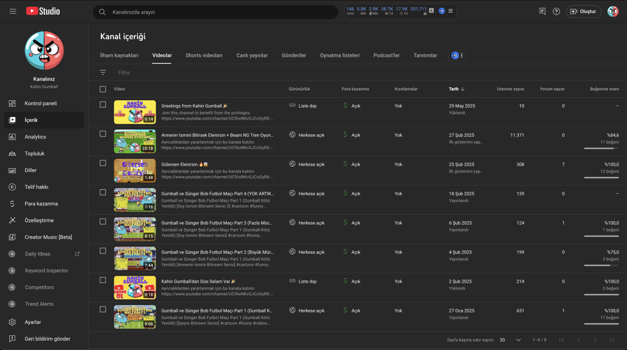Viewport: 627px width, 350px height.
Task: Click view count 11.371
Action: pyautogui.click(x=517, y=135)
